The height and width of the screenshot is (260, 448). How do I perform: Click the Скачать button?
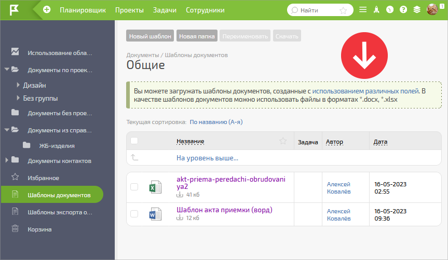click(x=287, y=36)
